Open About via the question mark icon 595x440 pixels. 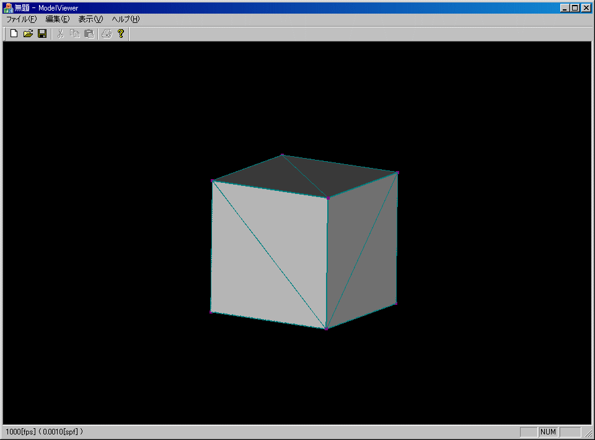[121, 33]
